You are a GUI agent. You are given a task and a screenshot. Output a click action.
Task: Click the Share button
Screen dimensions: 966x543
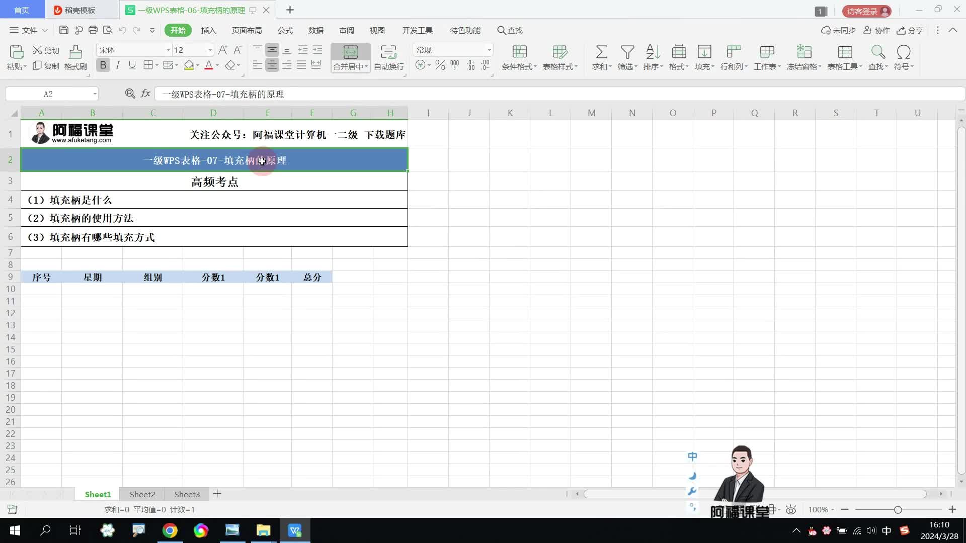pos(910,30)
